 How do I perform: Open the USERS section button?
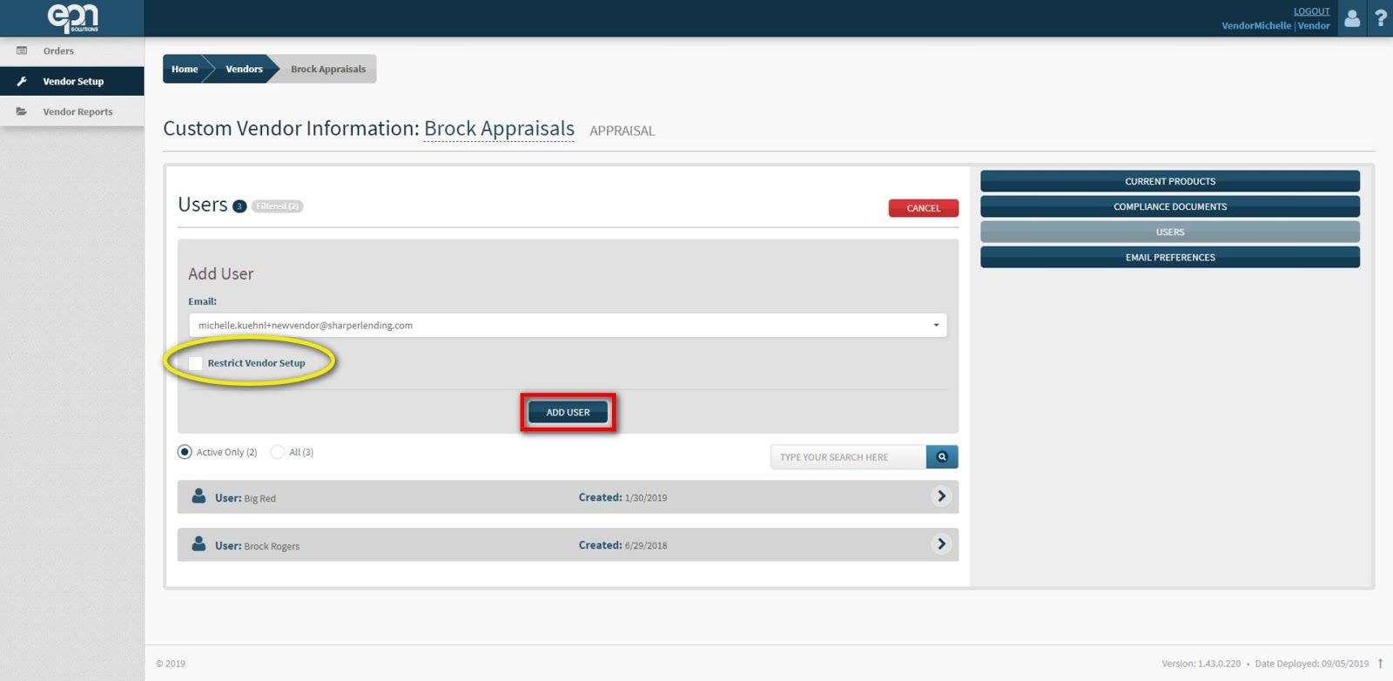(1170, 232)
